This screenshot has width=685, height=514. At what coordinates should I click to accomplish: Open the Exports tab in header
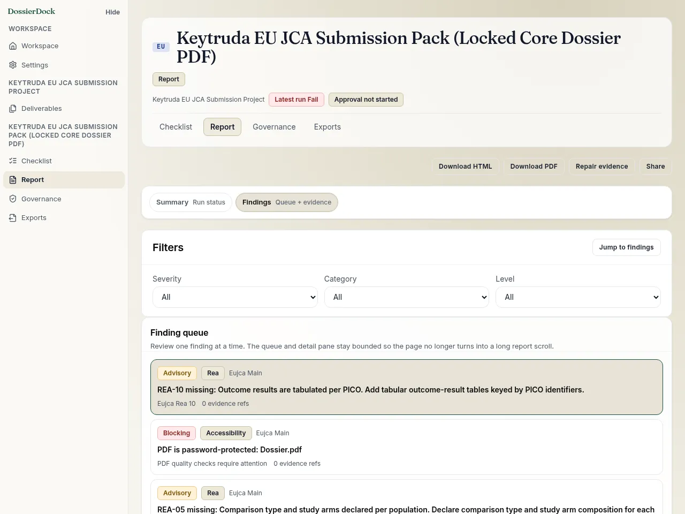tap(328, 127)
